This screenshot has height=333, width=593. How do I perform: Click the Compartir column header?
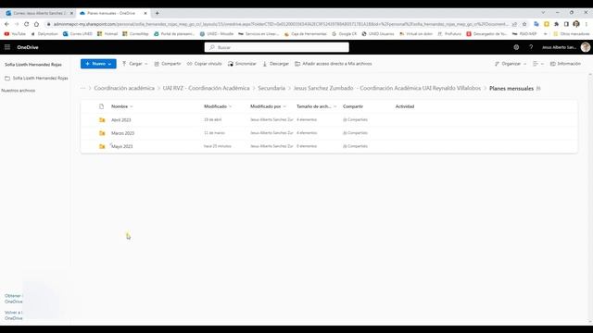pos(353,106)
